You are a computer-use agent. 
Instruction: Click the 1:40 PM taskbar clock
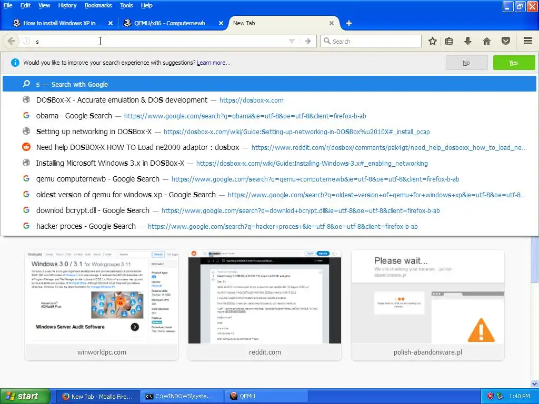[520, 396]
